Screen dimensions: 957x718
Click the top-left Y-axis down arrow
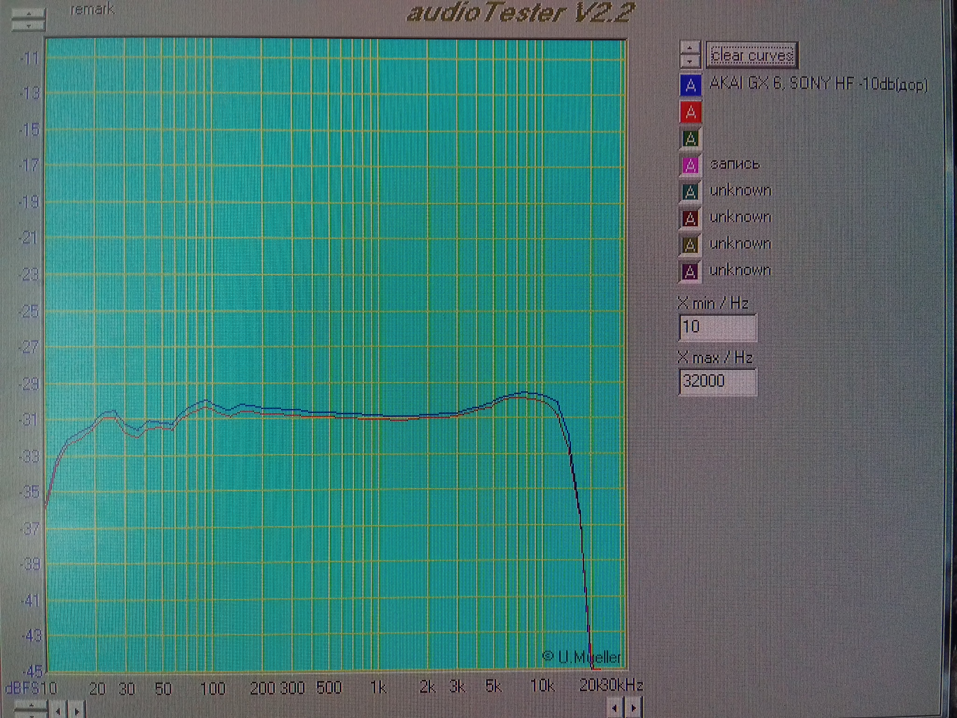pyautogui.click(x=29, y=25)
